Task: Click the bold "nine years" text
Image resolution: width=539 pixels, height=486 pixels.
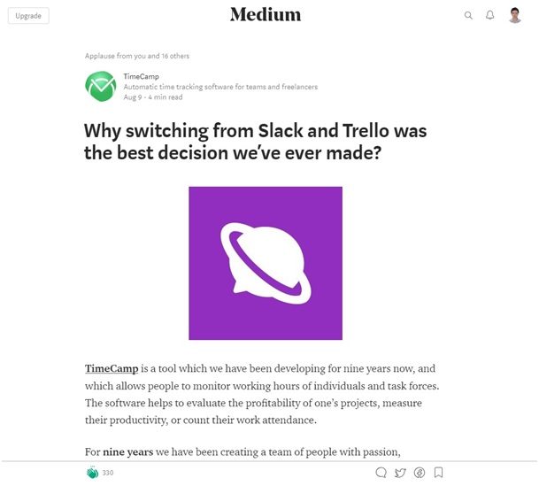Action: pos(127,451)
